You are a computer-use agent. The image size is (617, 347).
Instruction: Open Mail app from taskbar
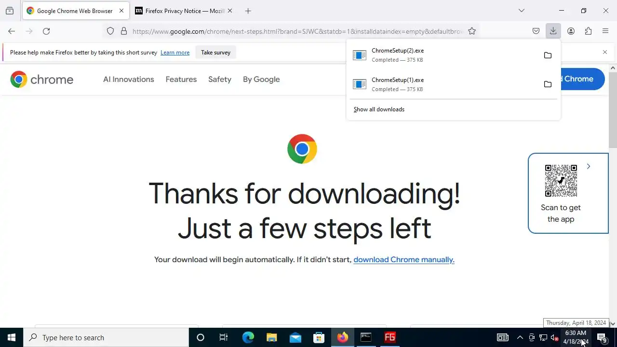pos(295,337)
